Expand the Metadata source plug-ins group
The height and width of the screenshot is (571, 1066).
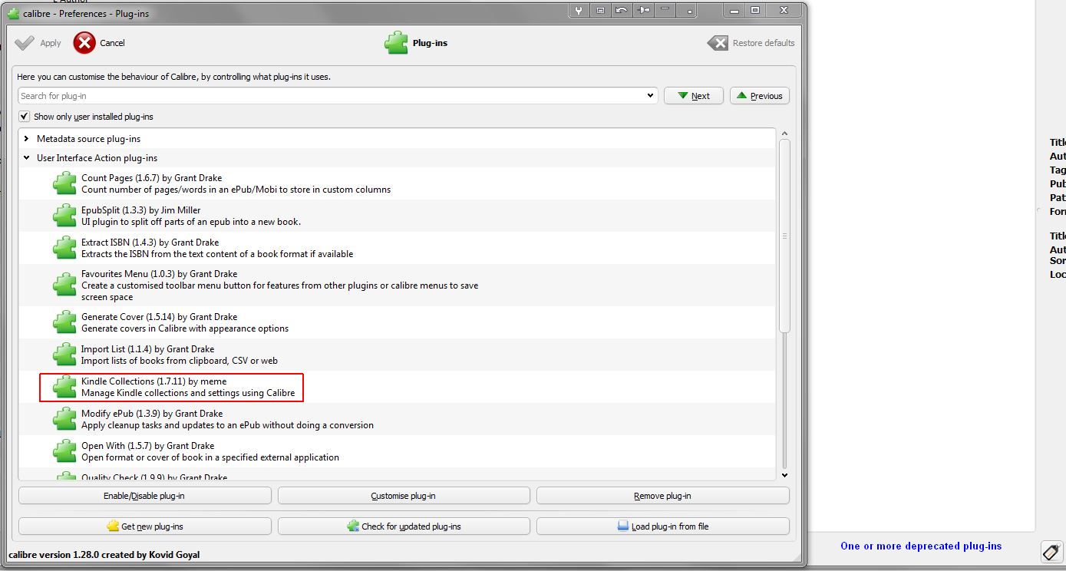27,139
